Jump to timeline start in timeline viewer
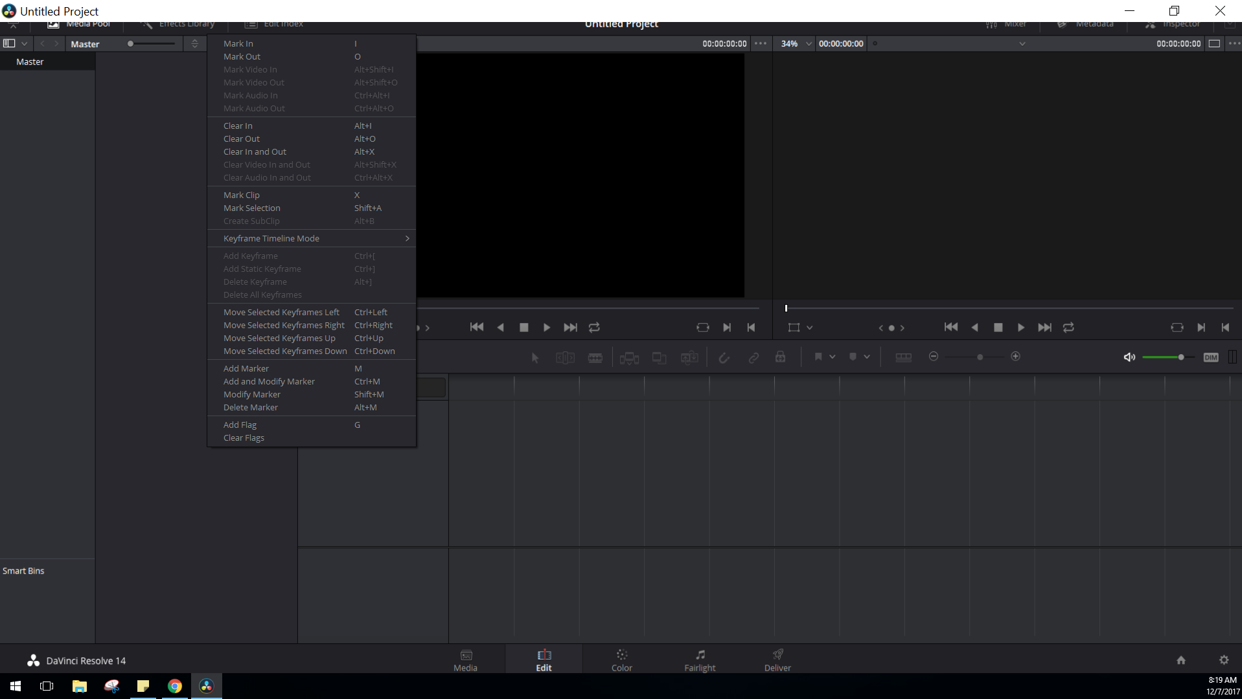Screen dimensions: 1242x699 pos(951,327)
